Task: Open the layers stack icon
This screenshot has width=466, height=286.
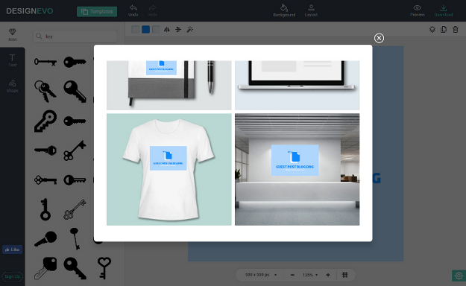Action: 432,29
